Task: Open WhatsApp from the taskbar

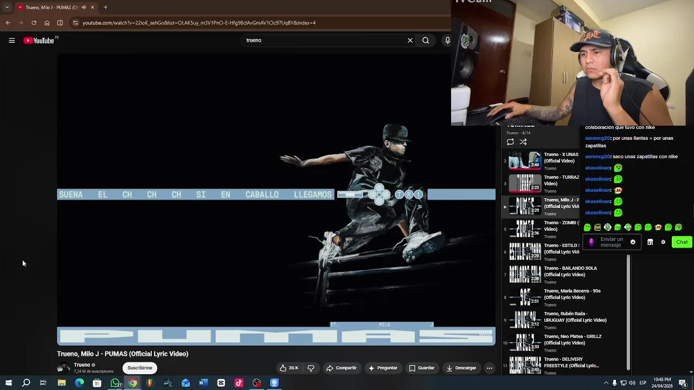Action: [x=115, y=383]
